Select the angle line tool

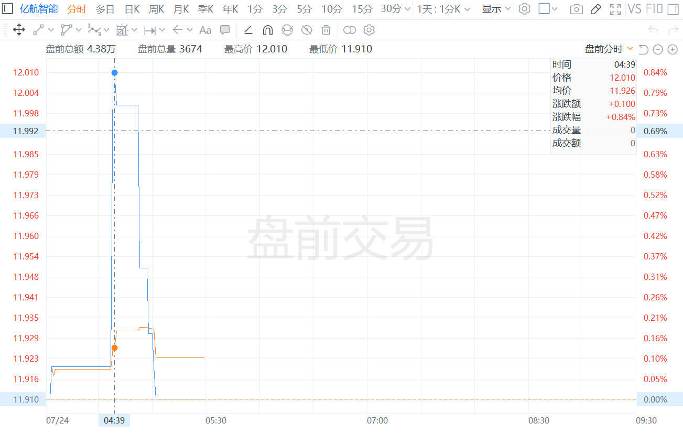248,30
